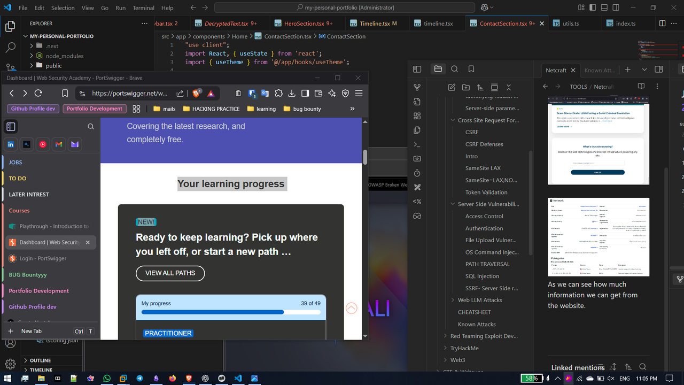684x385 pixels.
Task: Toggle VS Code bottom panel layout icon
Action: click(604, 7)
